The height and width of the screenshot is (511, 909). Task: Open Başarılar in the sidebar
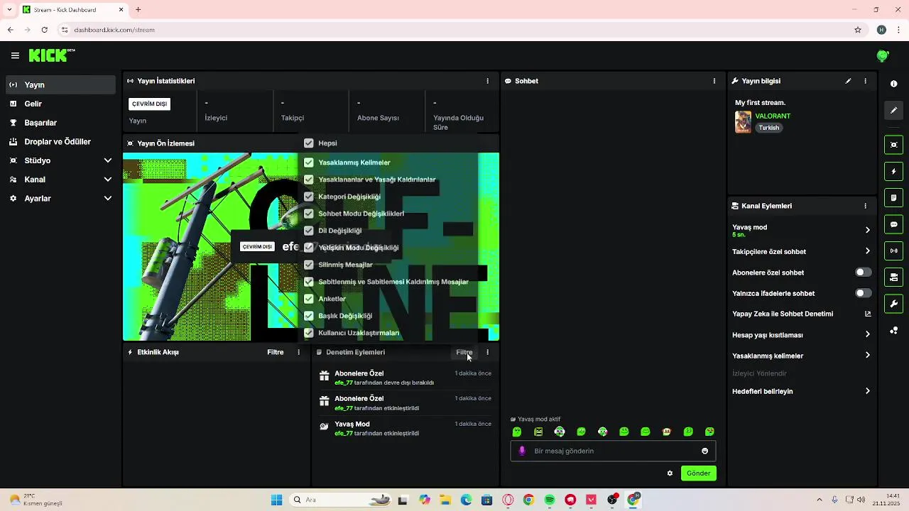(61, 123)
